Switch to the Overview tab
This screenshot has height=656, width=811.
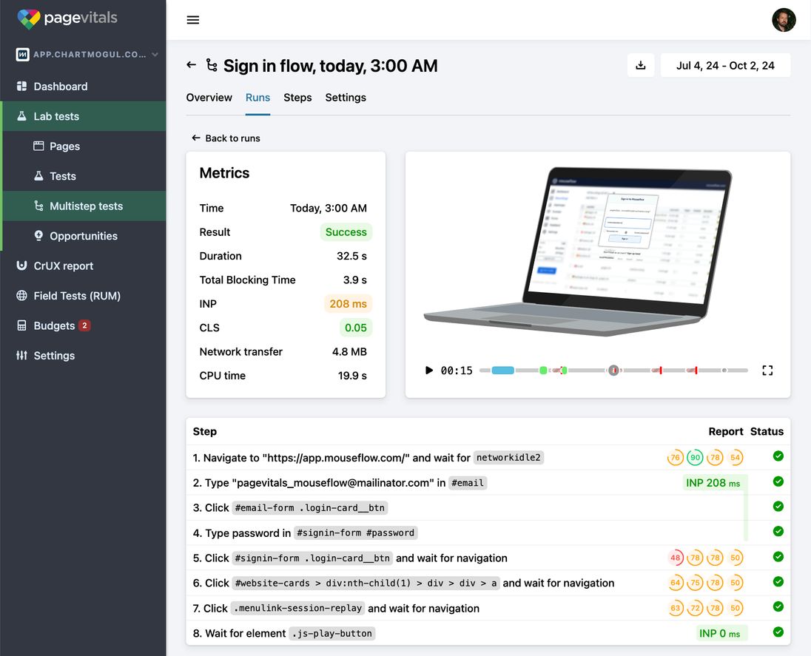tap(209, 98)
